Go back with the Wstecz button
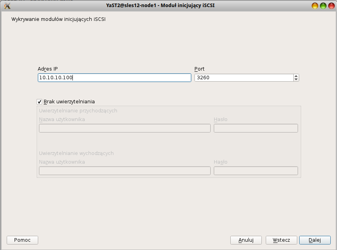The height and width of the screenshot is (250, 337). coord(281,240)
